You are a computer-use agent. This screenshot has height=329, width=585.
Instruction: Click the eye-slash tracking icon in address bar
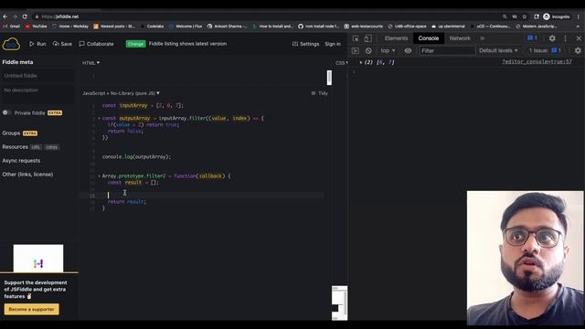515,16
